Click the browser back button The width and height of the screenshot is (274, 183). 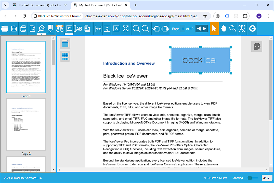(x=6, y=16)
